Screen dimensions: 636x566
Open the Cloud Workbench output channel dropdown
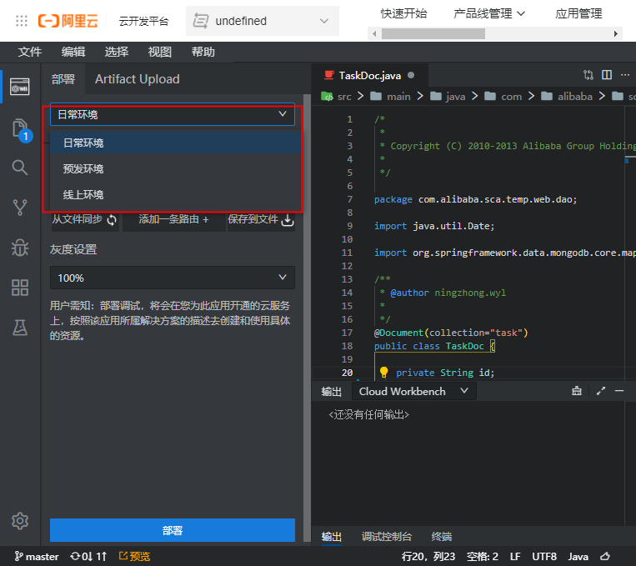click(x=413, y=391)
